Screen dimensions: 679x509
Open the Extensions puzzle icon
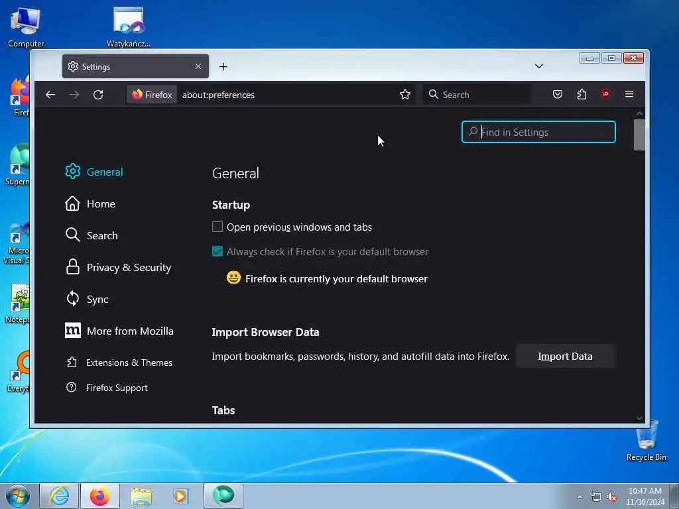click(x=582, y=94)
